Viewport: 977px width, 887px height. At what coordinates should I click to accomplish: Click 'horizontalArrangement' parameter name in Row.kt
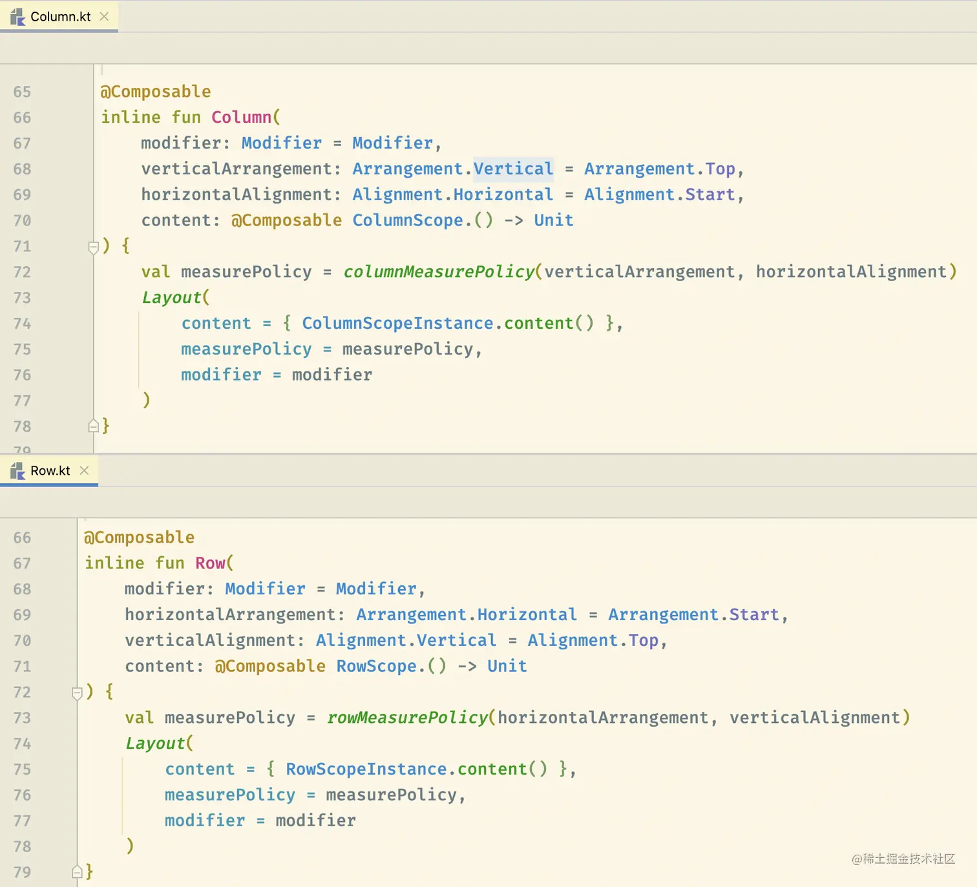[x=231, y=615]
